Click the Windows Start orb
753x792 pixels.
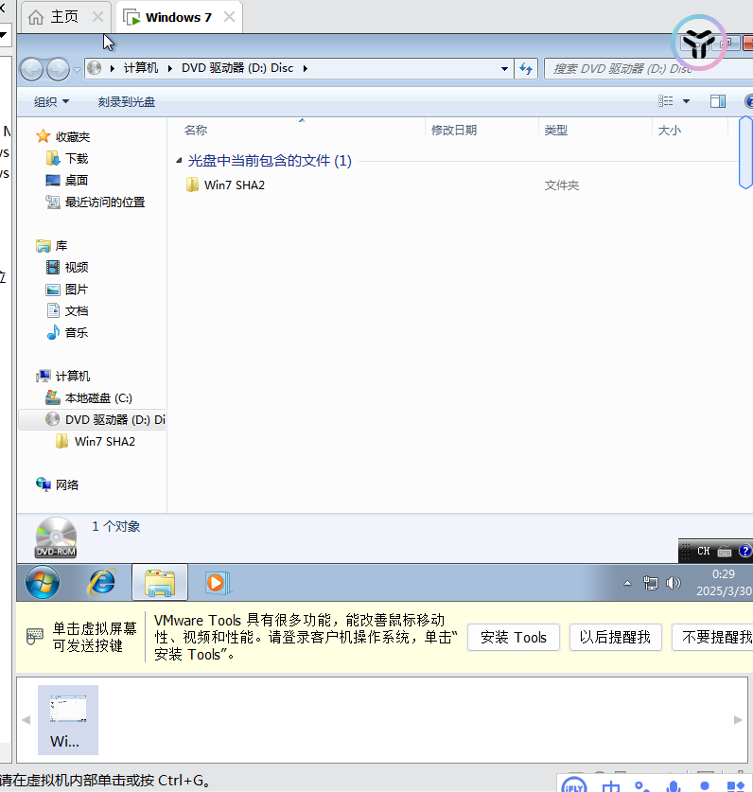tap(43, 582)
